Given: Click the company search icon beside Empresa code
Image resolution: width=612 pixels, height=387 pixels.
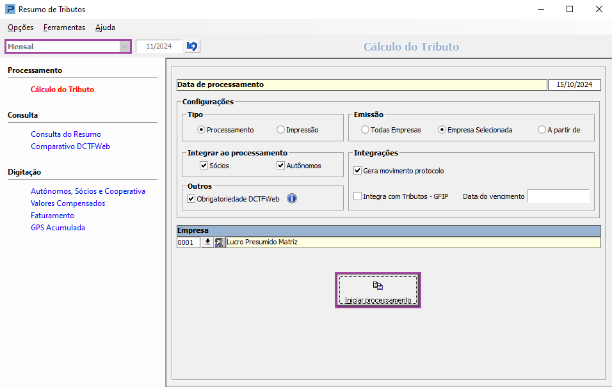Looking at the screenshot, I should point(220,242).
